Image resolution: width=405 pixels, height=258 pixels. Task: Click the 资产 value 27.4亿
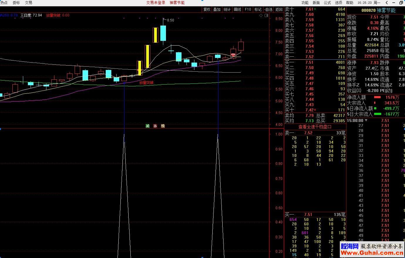click(x=372, y=68)
